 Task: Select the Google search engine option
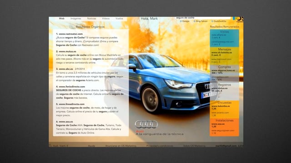185,21
